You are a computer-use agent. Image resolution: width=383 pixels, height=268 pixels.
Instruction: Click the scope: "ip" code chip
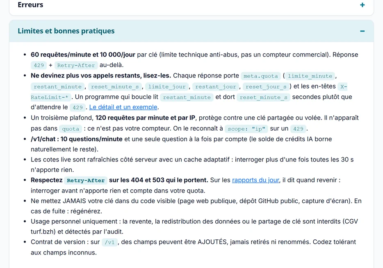click(x=246, y=129)
